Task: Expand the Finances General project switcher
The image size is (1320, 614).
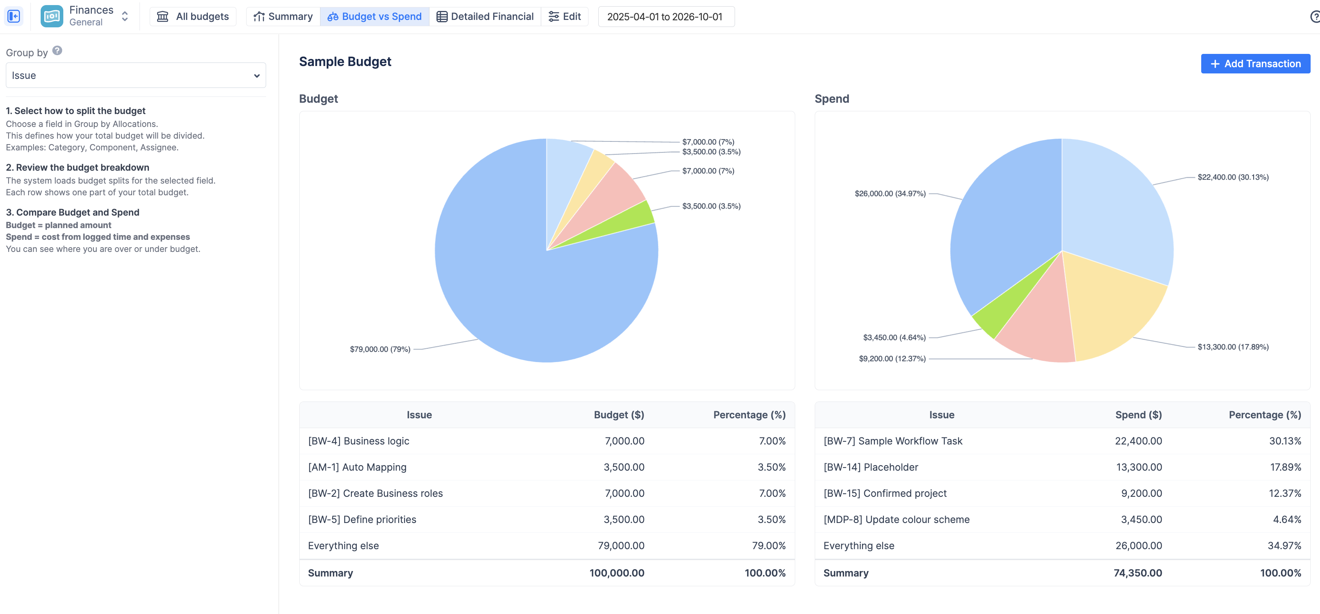Action: coord(125,16)
